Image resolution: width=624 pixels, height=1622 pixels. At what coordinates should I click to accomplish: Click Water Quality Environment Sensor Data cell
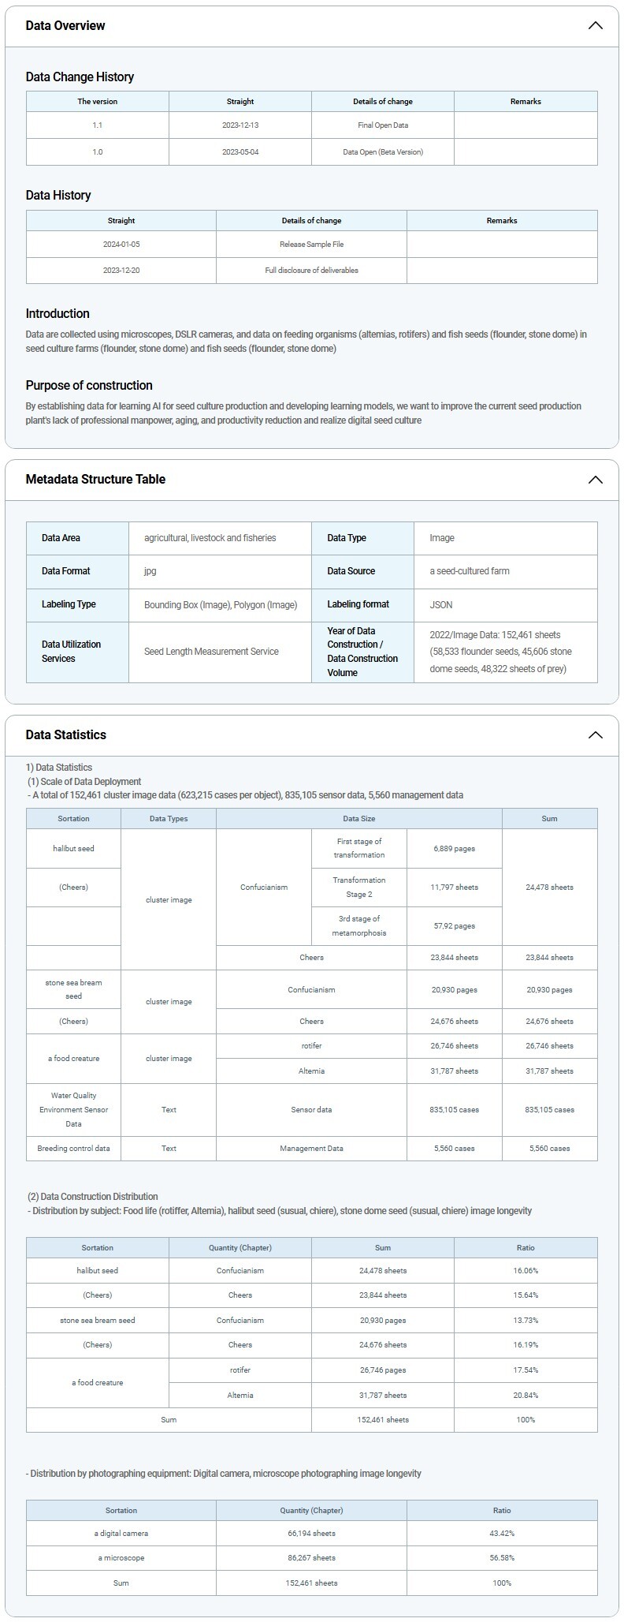click(73, 1109)
